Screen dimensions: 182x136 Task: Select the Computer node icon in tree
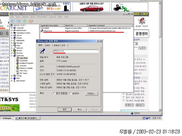click(x=15, y=28)
